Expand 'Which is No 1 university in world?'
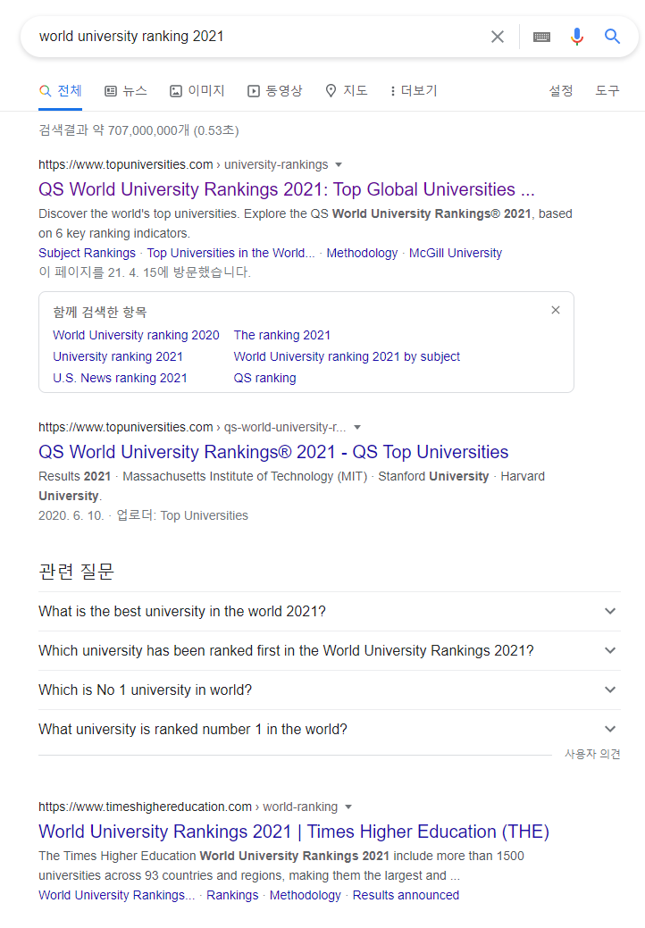645x928 pixels. tap(330, 690)
